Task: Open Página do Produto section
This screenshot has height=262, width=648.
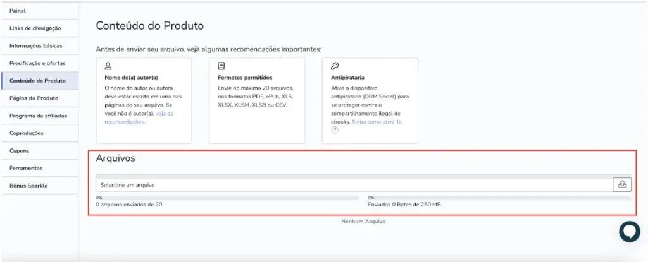Action: point(34,98)
